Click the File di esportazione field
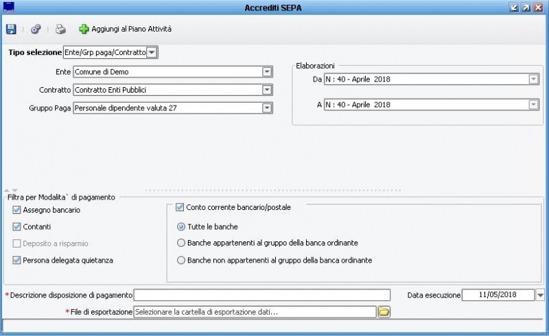The height and width of the screenshot is (336, 549). 255,312
